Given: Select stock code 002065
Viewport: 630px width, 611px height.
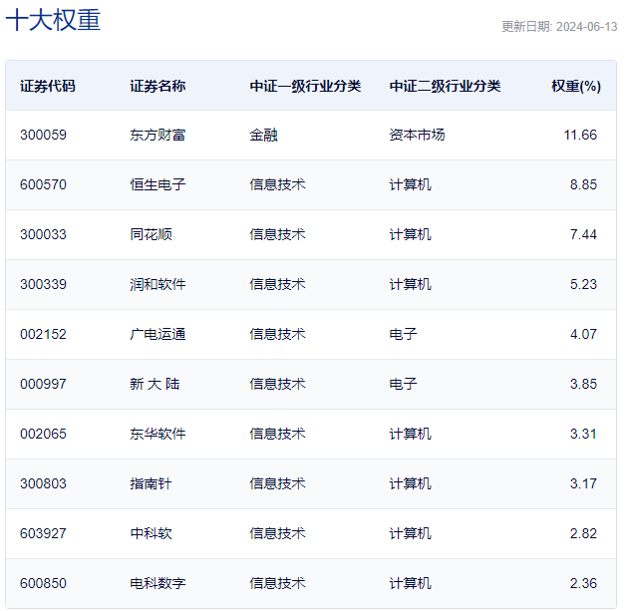Looking at the screenshot, I should click(x=43, y=434).
